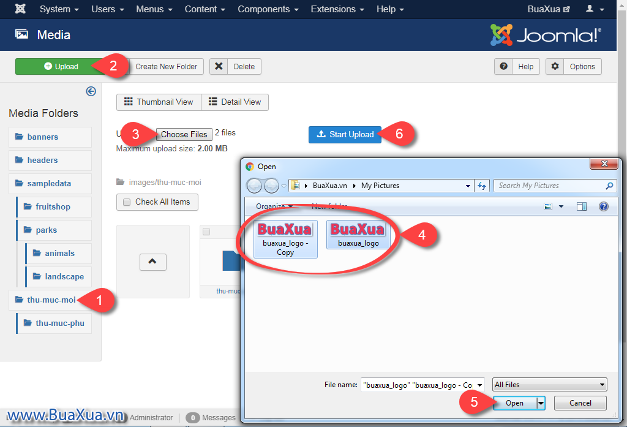Click the Help question mark icon

(503, 66)
